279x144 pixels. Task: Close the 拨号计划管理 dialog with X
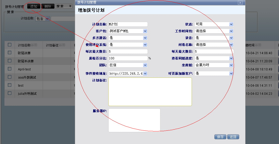coord(240,3)
